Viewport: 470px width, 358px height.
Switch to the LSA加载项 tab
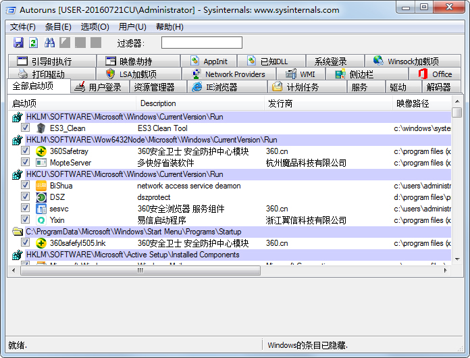tap(138, 74)
